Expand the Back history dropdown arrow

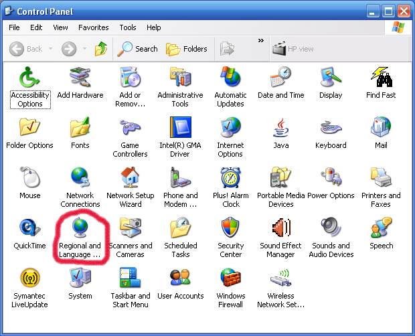(50, 49)
